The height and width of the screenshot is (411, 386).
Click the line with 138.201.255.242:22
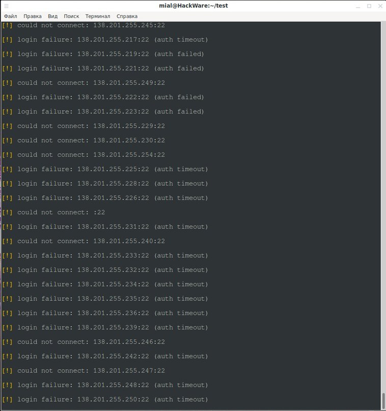click(105, 357)
